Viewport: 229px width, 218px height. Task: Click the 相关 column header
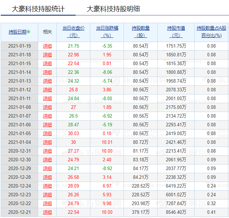pyautogui.click(x=47, y=32)
